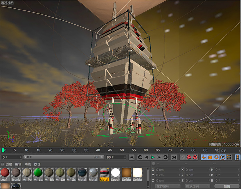The height and width of the screenshot is (189, 241).
Task: Click the 应用 apply button
Action: [x=227, y=186]
